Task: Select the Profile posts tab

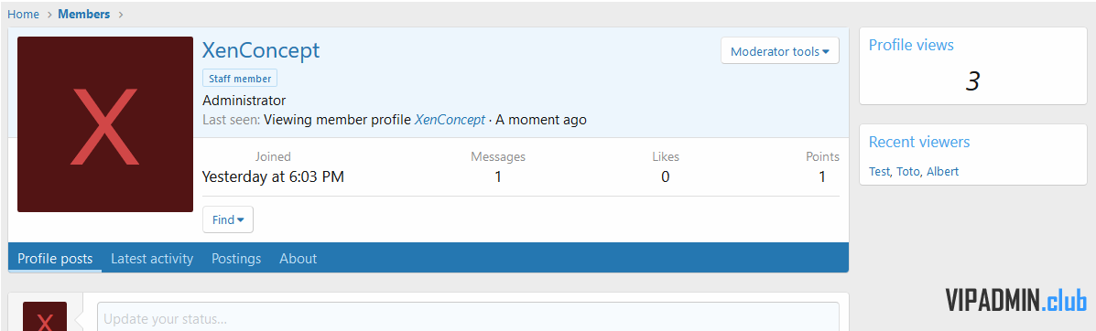Action: coord(55,259)
